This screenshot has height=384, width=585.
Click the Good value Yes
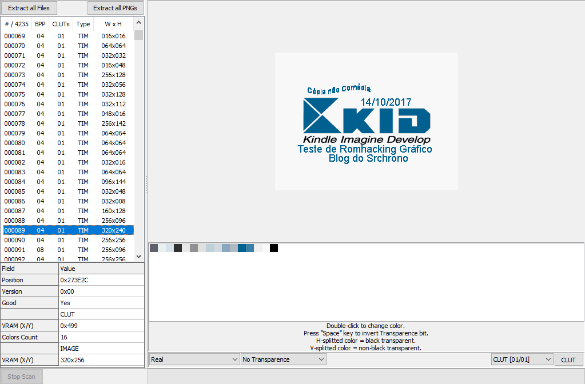101,303
